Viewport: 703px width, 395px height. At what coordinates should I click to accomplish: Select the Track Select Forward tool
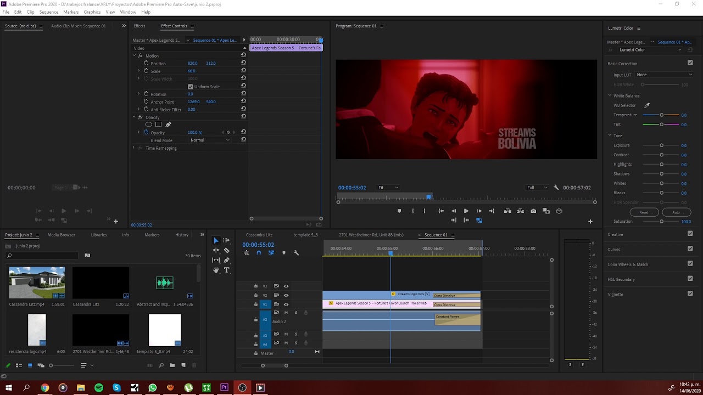click(226, 240)
